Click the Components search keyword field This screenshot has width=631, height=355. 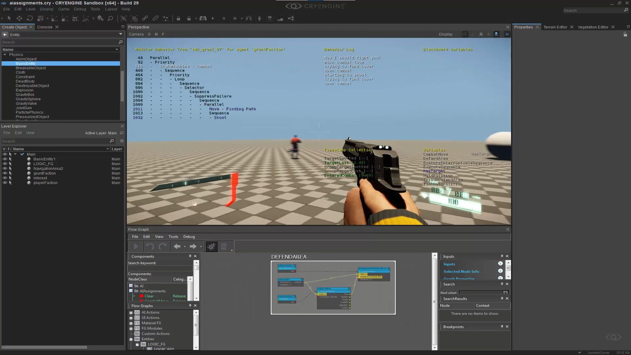click(x=160, y=268)
